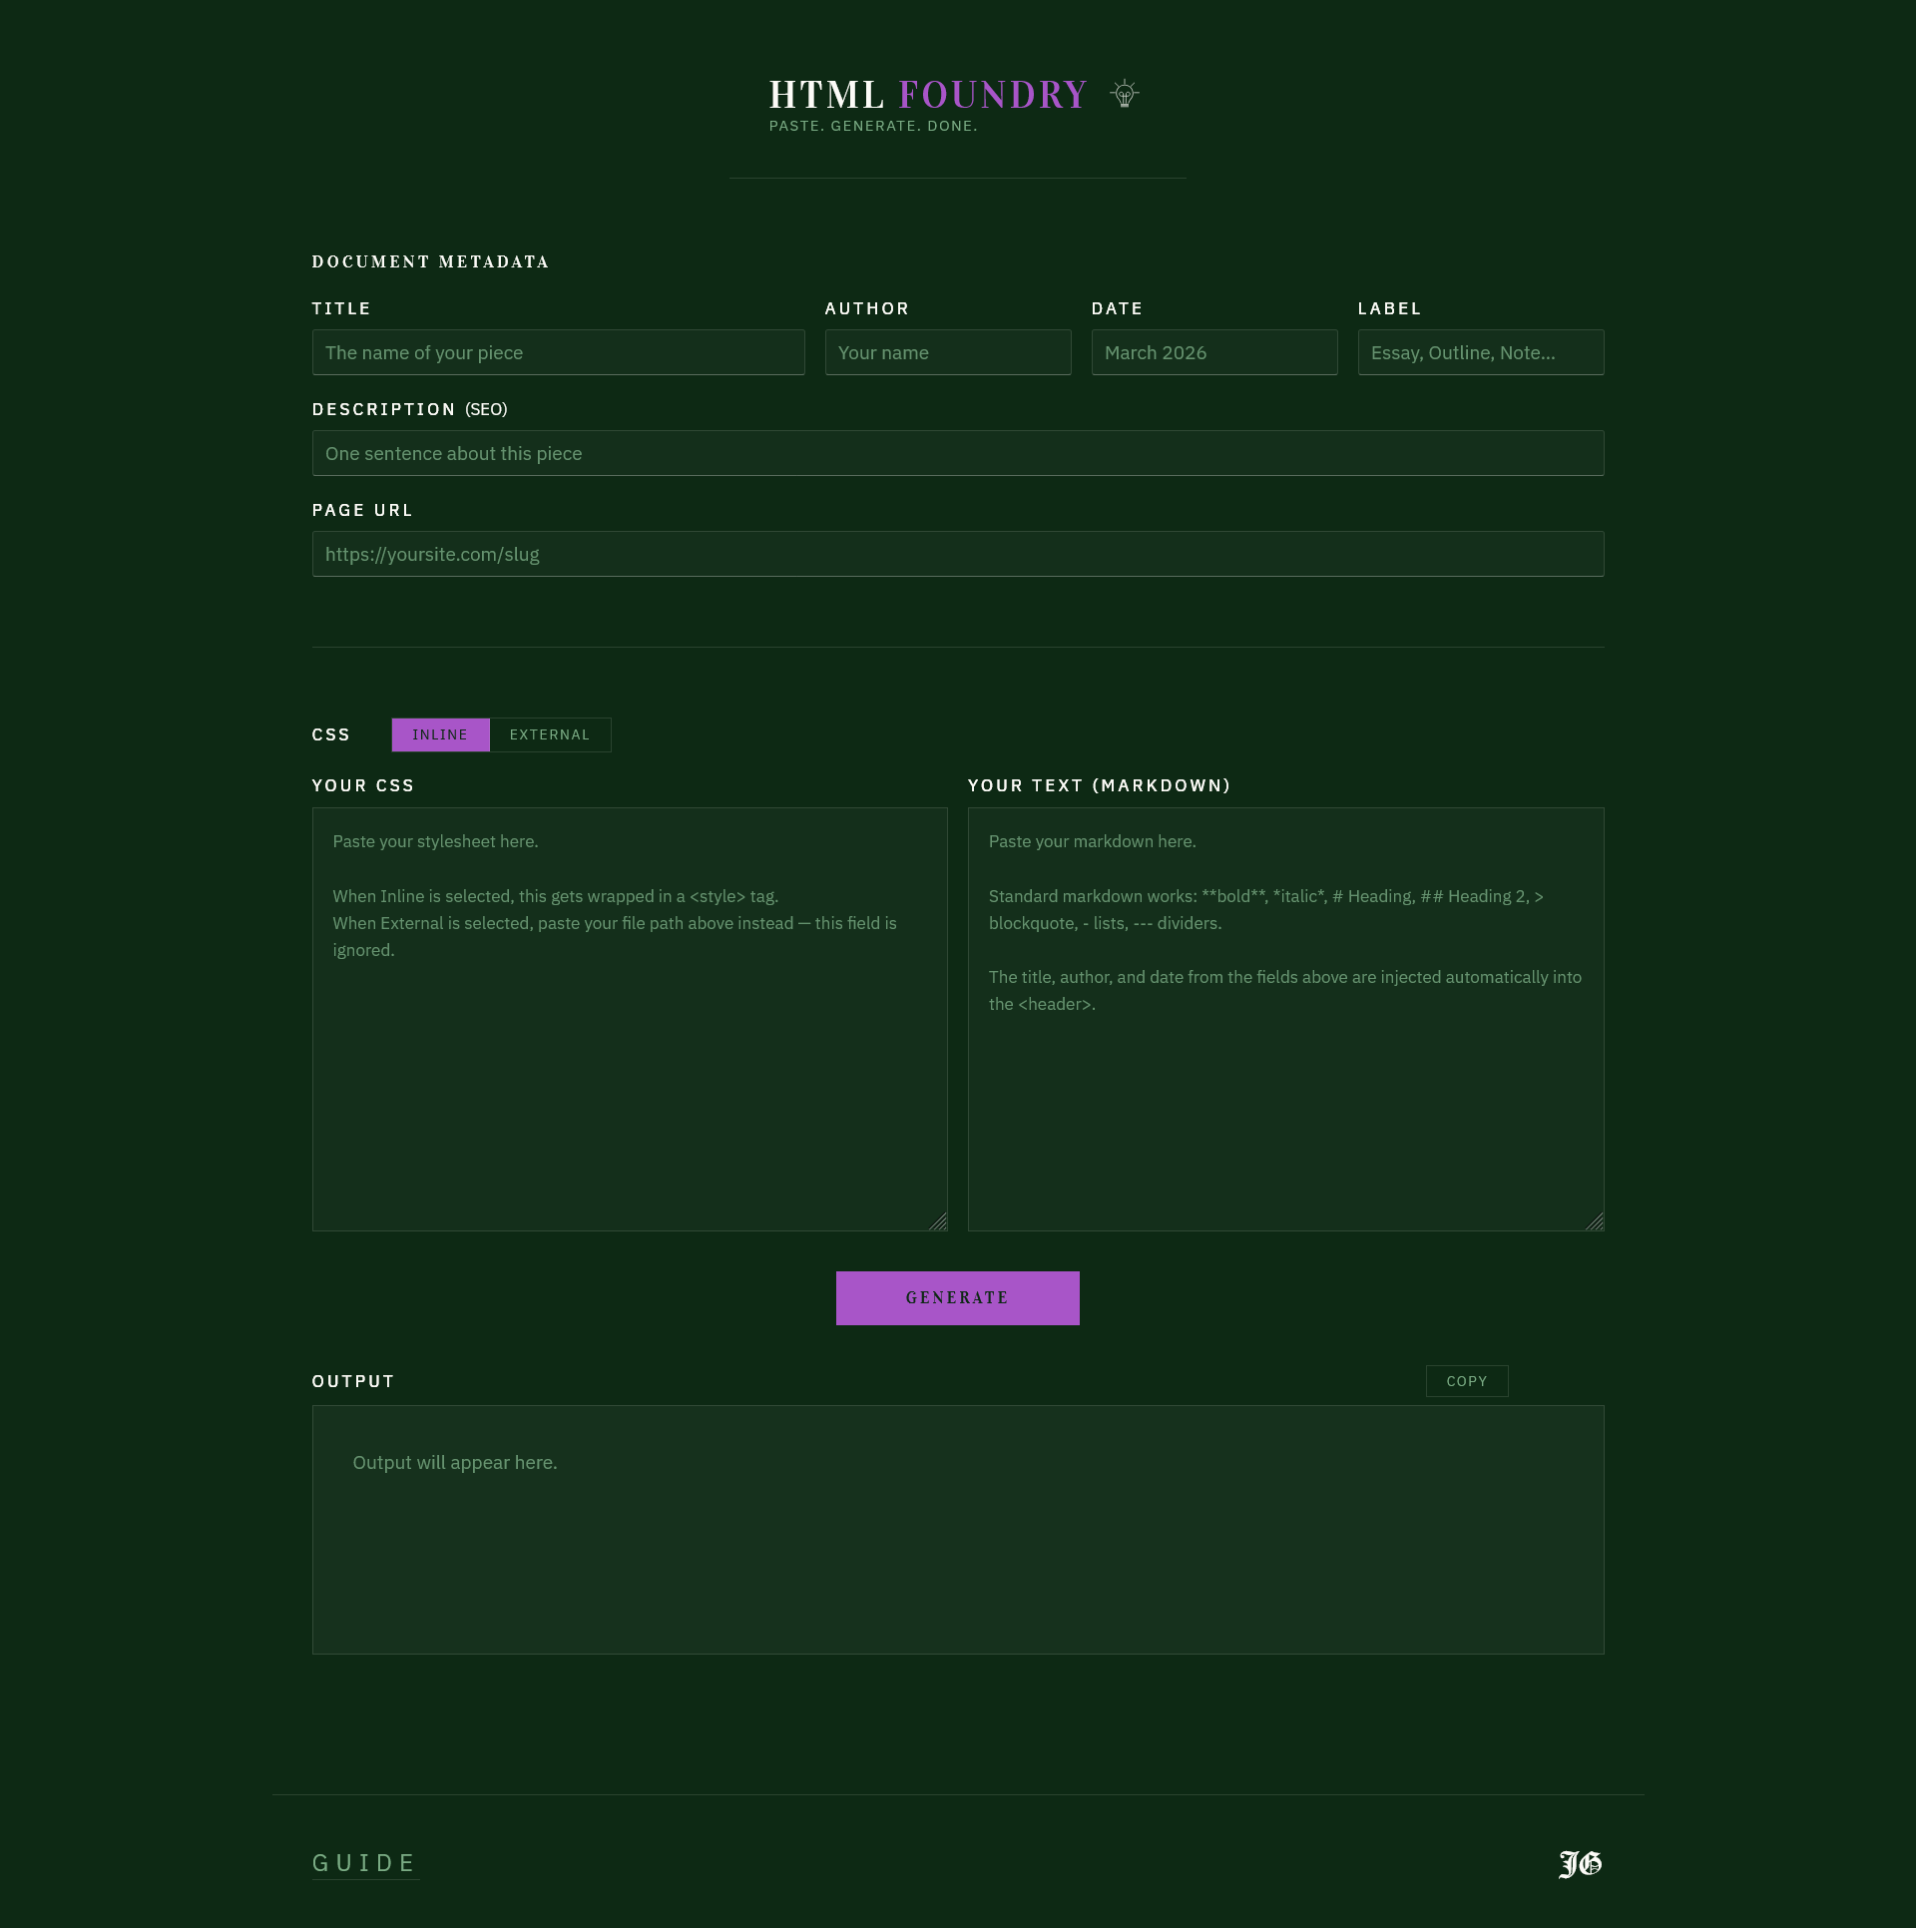Click the Author name field
The width and height of the screenshot is (1916, 1928).
pos(947,352)
